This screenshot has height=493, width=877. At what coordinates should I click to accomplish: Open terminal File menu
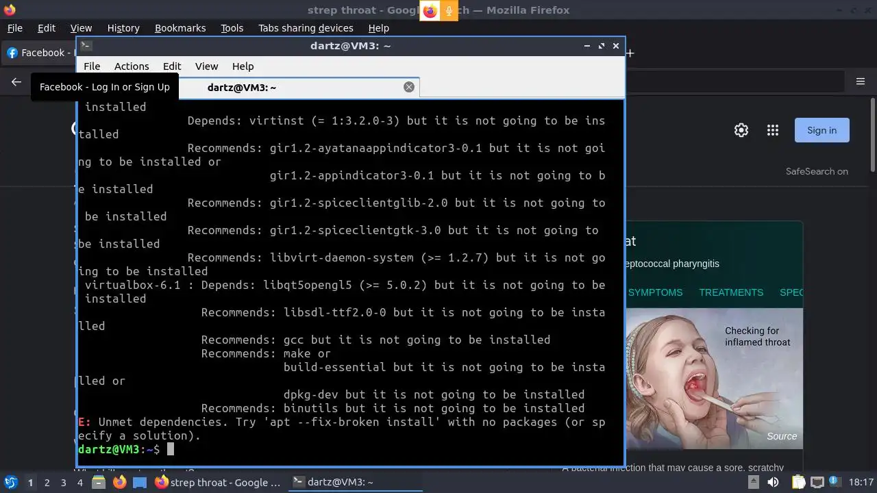tap(92, 66)
